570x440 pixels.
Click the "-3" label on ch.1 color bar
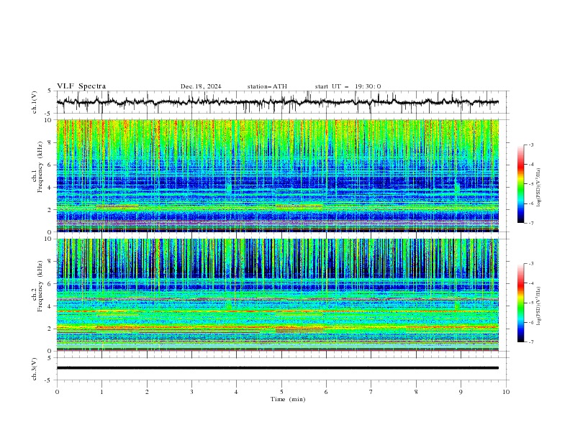pos(531,145)
